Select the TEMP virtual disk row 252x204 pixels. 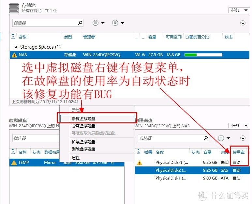[67, 163]
